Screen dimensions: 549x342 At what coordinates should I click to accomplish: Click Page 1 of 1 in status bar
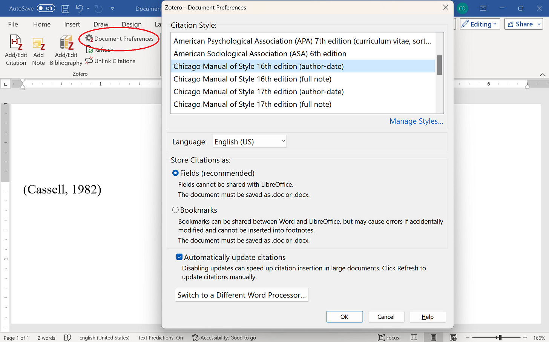[16, 337]
